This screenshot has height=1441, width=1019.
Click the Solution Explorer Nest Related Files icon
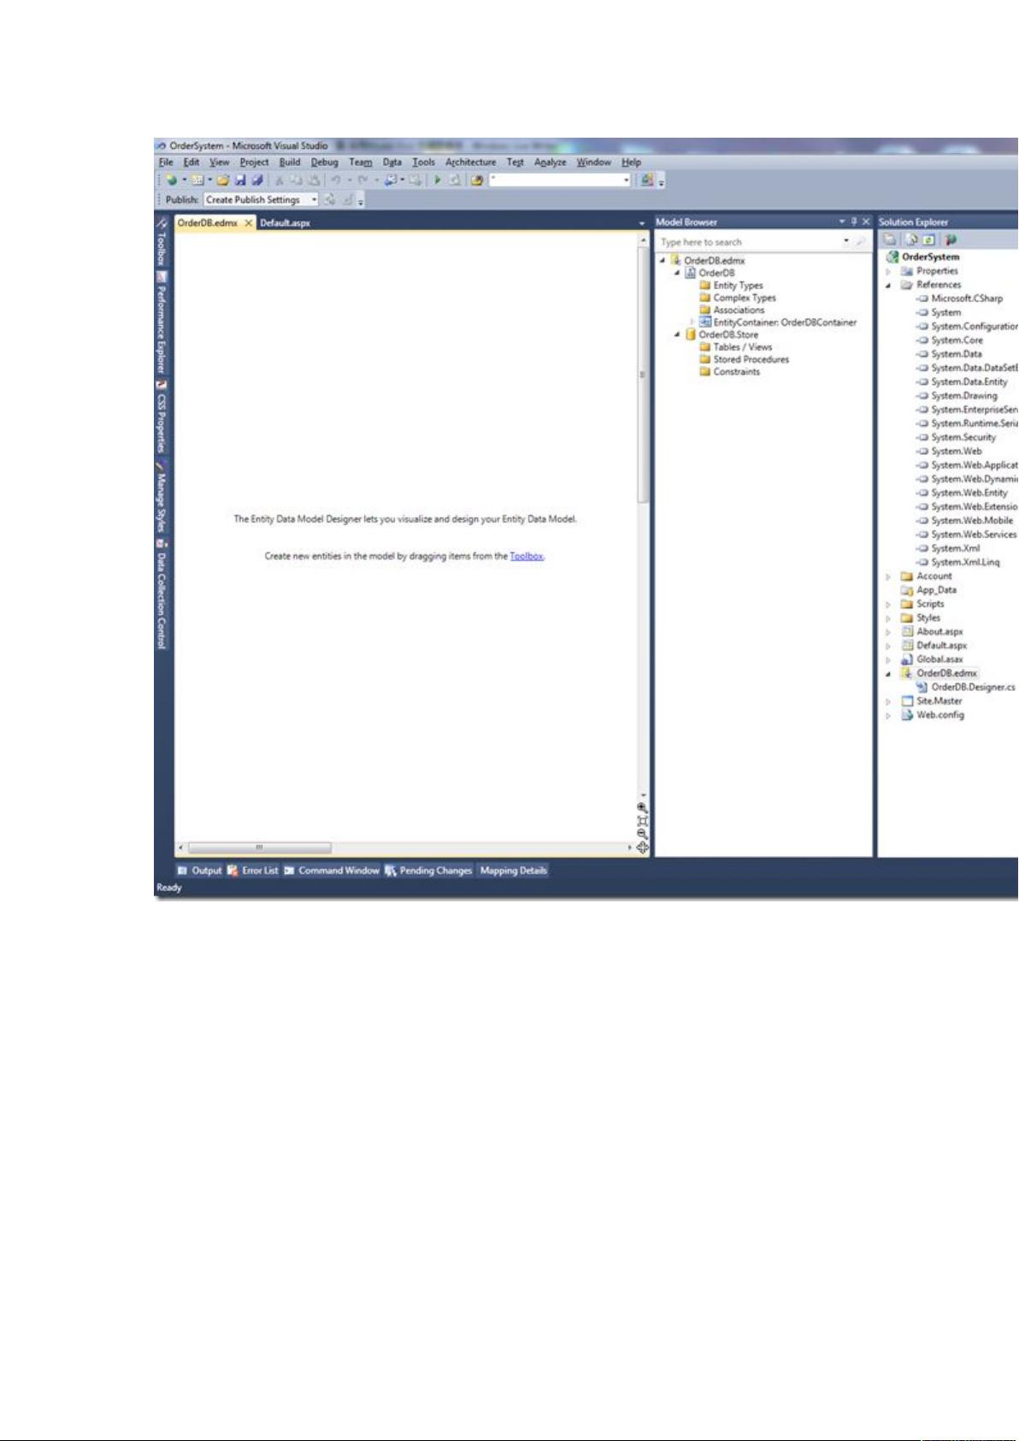point(951,240)
